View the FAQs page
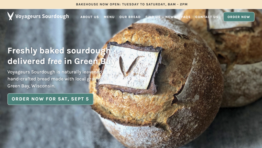The height and width of the screenshot is (148, 262). [x=186, y=17]
